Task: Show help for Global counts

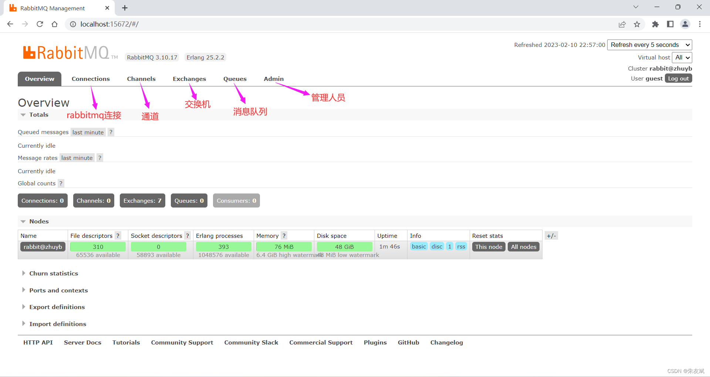Action: (x=61, y=183)
